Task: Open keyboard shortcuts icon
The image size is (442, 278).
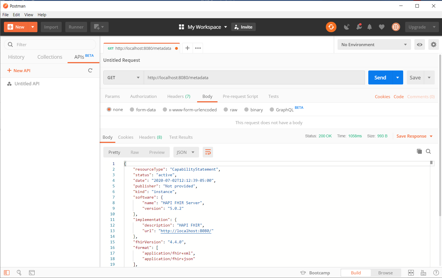Action: (x=423, y=273)
